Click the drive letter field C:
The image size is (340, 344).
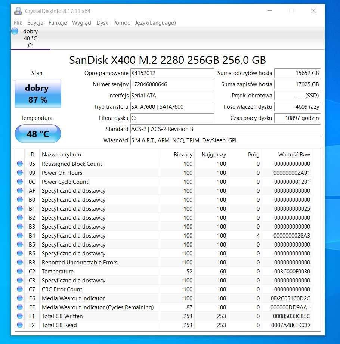pyautogui.click(x=172, y=118)
